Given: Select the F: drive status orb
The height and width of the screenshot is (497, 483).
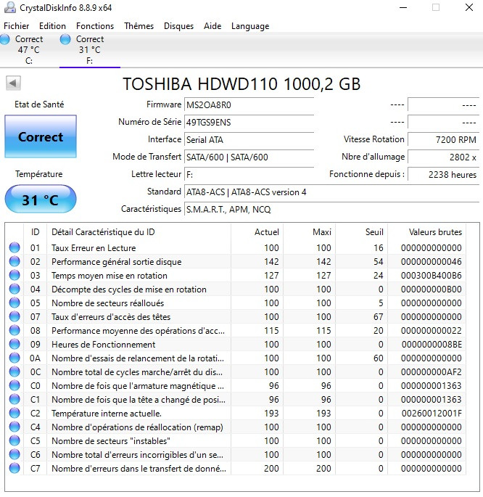Looking at the screenshot, I should [x=66, y=39].
